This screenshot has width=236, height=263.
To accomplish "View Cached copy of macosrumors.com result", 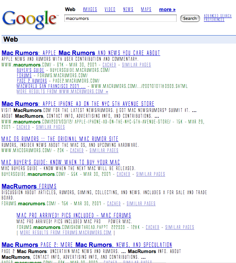I will [77, 150].
